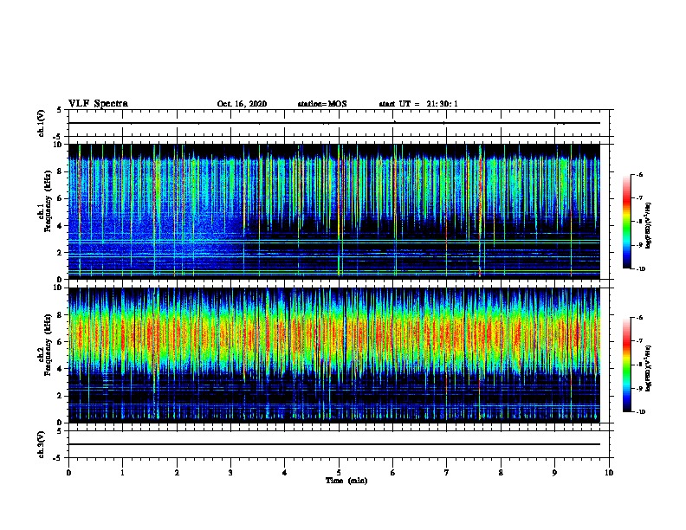Click inside the ch.2 spectrogram panel
Viewport: 686px width, 530px height.
333,355
